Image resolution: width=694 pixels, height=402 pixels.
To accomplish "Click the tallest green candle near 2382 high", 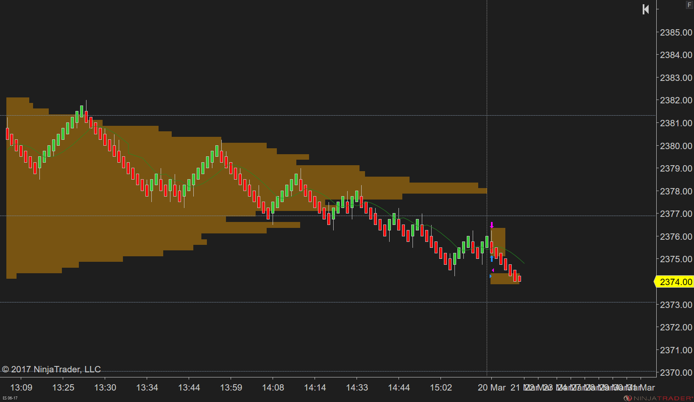I will [x=81, y=111].
